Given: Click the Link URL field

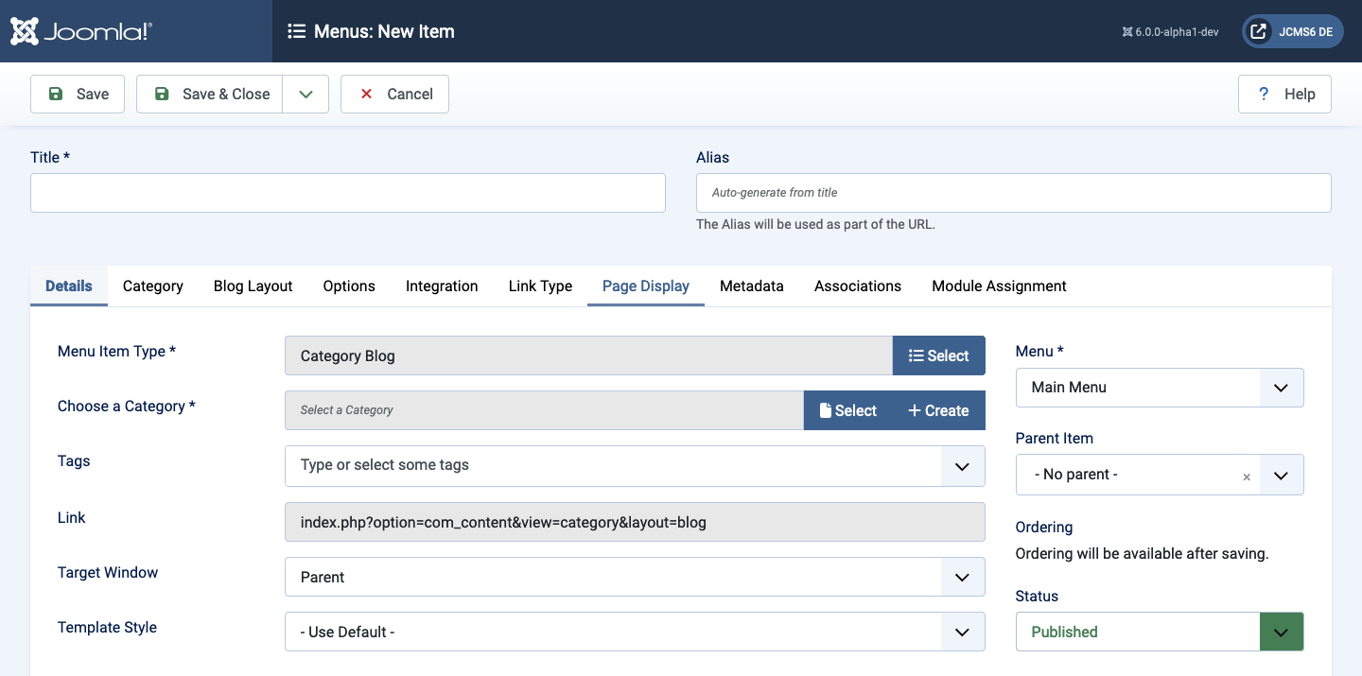Looking at the screenshot, I should click(x=635, y=522).
